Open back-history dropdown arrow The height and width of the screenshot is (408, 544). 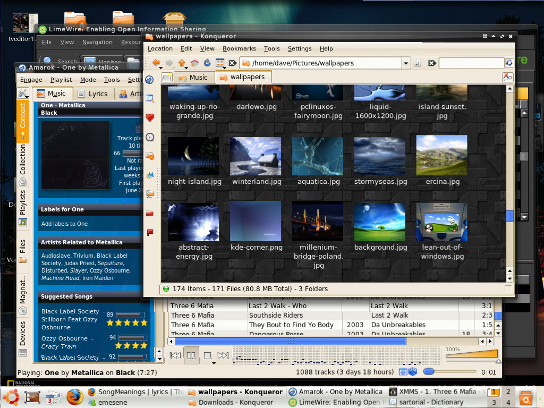(160, 67)
